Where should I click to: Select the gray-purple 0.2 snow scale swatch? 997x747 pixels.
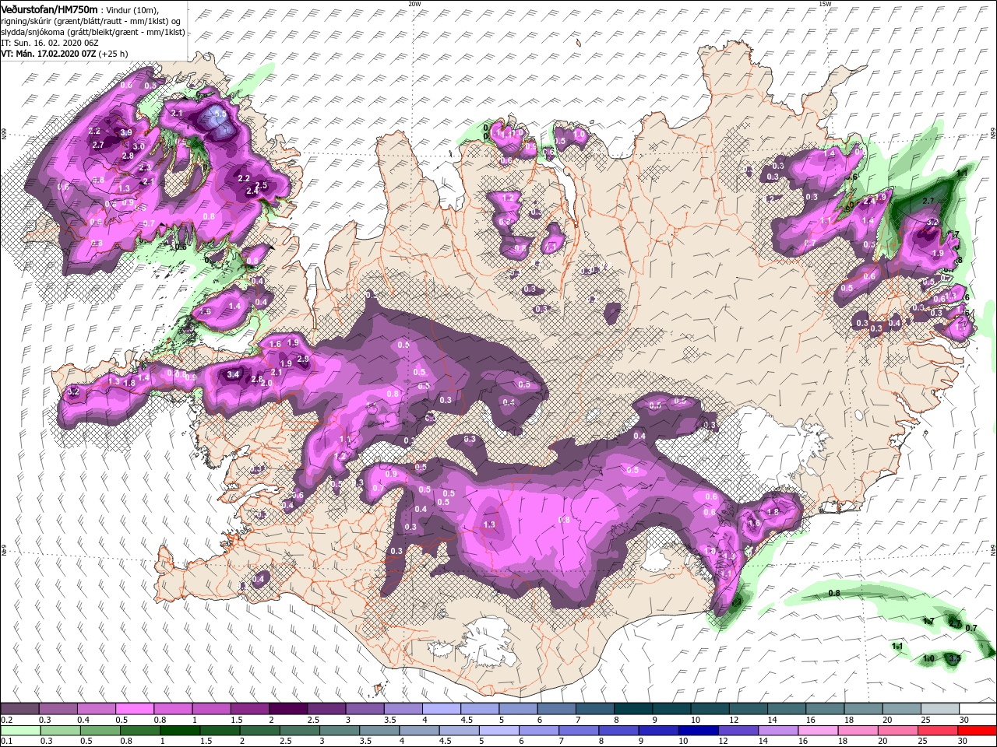point(19,709)
